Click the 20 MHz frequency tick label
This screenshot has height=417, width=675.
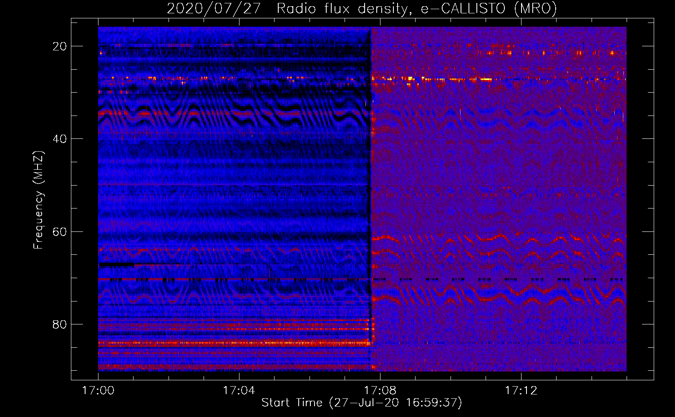click(60, 46)
